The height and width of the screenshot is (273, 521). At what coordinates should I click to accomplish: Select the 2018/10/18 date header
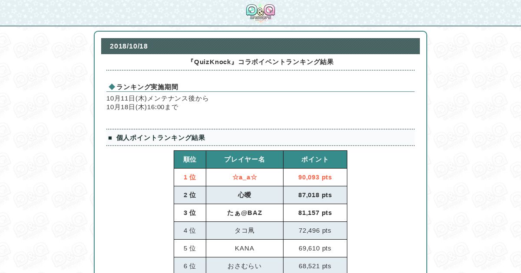[x=260, y=46]
